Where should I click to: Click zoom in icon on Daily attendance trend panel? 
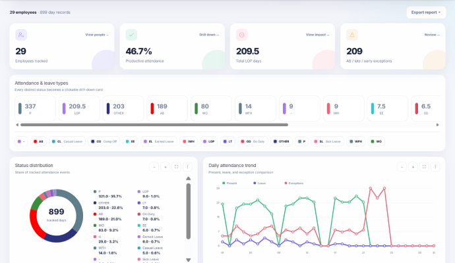pyautogui.click(x=413, y=167)
